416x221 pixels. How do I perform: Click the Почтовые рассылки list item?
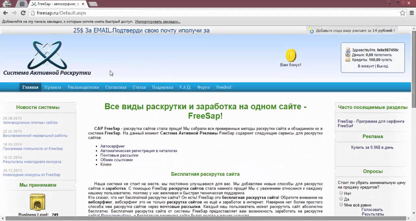[119, 155]
